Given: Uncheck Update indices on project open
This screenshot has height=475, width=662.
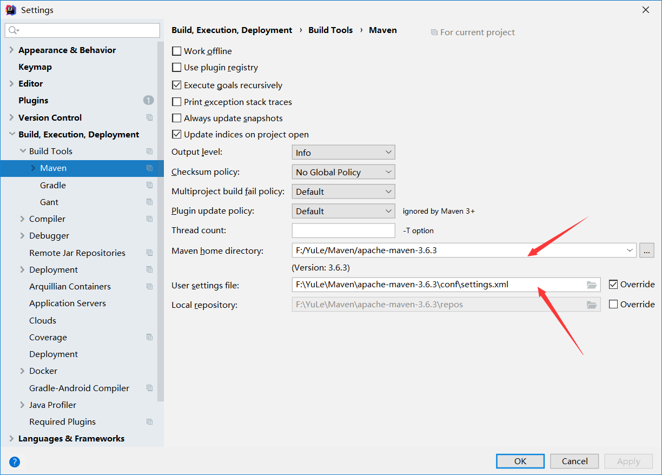Looking at the screenshot, I should (x=176, y=134).
